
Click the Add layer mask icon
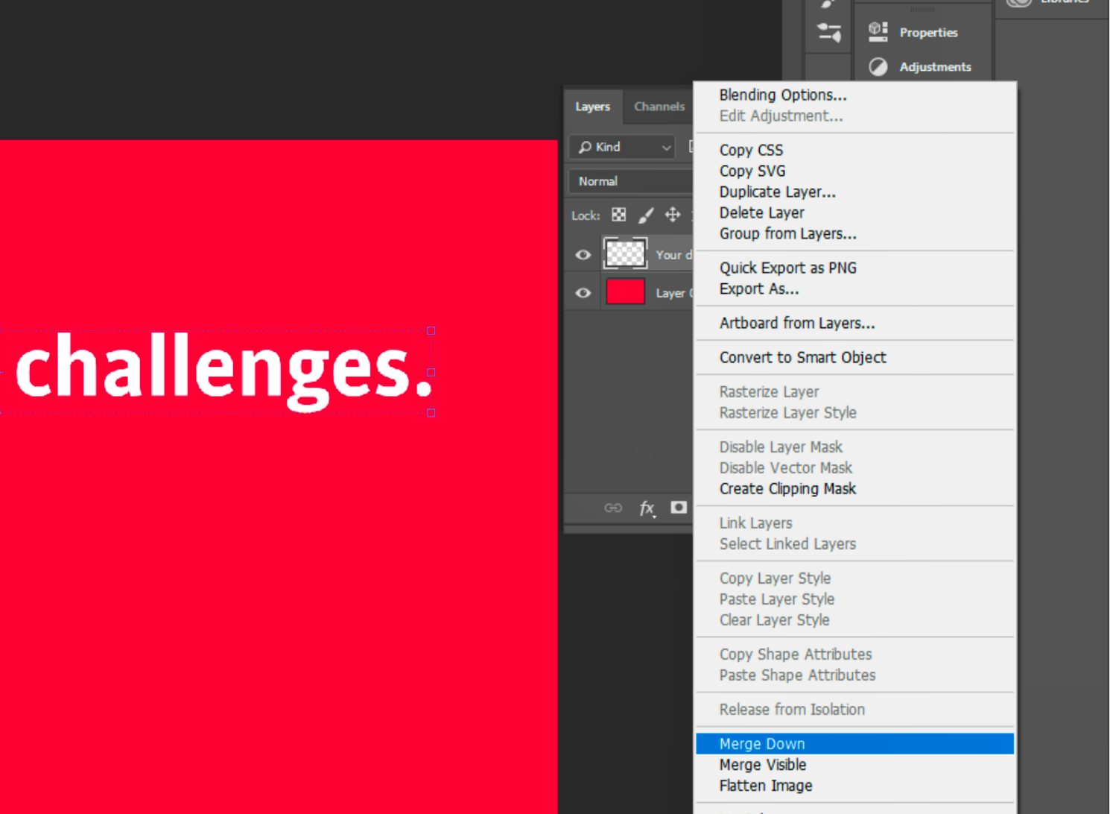679,508
